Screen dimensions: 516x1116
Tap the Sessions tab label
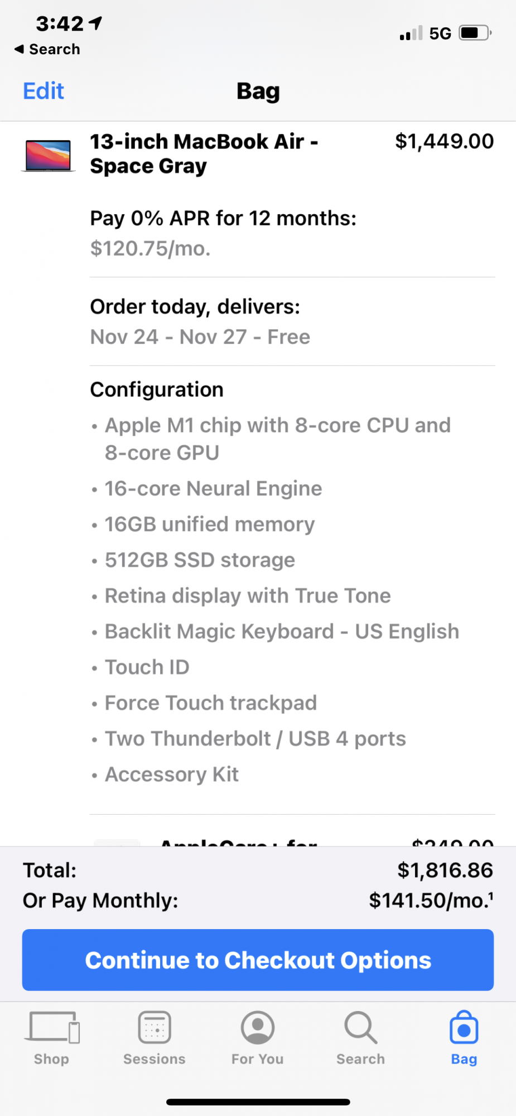coord(155,1059)
